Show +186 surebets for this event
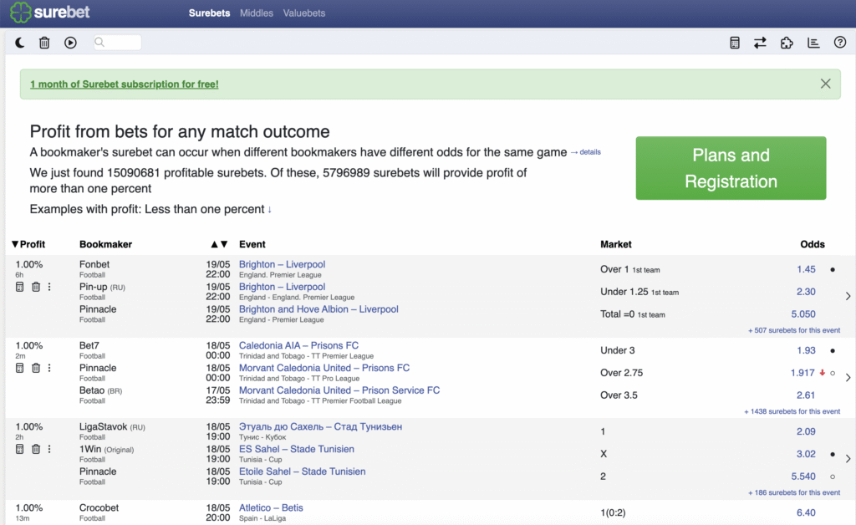Viewport: 856px width, 525px height. coord(794,492)
